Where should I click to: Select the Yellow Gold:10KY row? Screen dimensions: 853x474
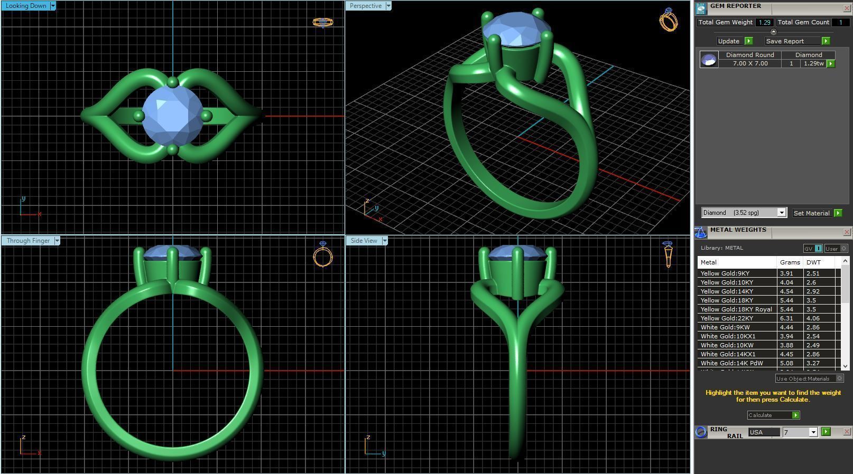pyautogui.click(x=769, y=282)
